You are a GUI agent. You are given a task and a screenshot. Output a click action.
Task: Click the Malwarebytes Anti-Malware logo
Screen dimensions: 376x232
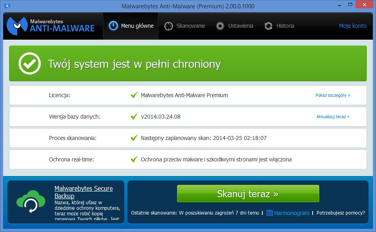coord(51,26)
